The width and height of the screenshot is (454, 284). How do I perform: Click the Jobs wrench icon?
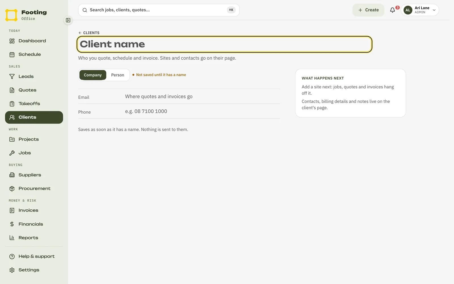click(x=12, y=153)
